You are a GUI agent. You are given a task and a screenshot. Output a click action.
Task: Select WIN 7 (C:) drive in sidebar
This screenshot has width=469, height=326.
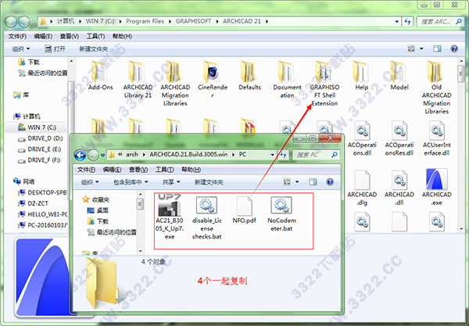(x=36, y=127)
